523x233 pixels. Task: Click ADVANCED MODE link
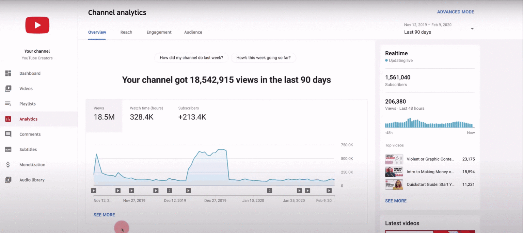pos(456,12)
